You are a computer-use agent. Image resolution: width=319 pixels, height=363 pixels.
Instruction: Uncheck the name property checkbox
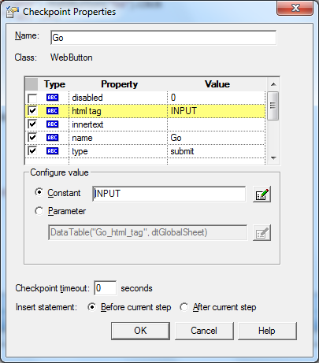click(x=32, y=138)
